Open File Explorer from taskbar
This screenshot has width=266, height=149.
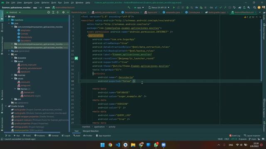click(133, 145)
